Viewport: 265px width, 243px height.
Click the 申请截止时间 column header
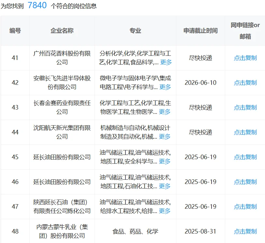pyautogui.click(x=200, y=31)
